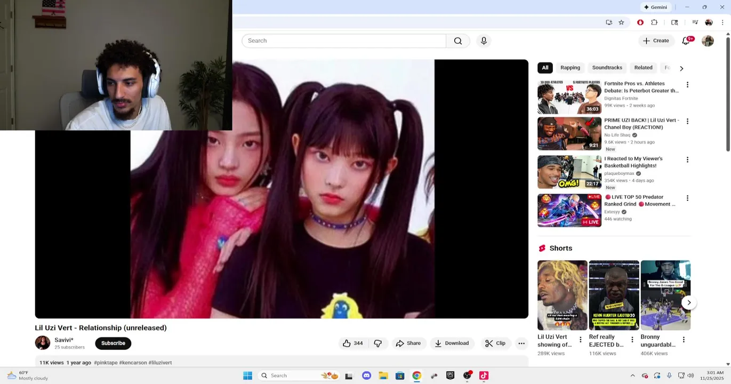
Task: Open File Explorer from taskbar
Action: 383,375
